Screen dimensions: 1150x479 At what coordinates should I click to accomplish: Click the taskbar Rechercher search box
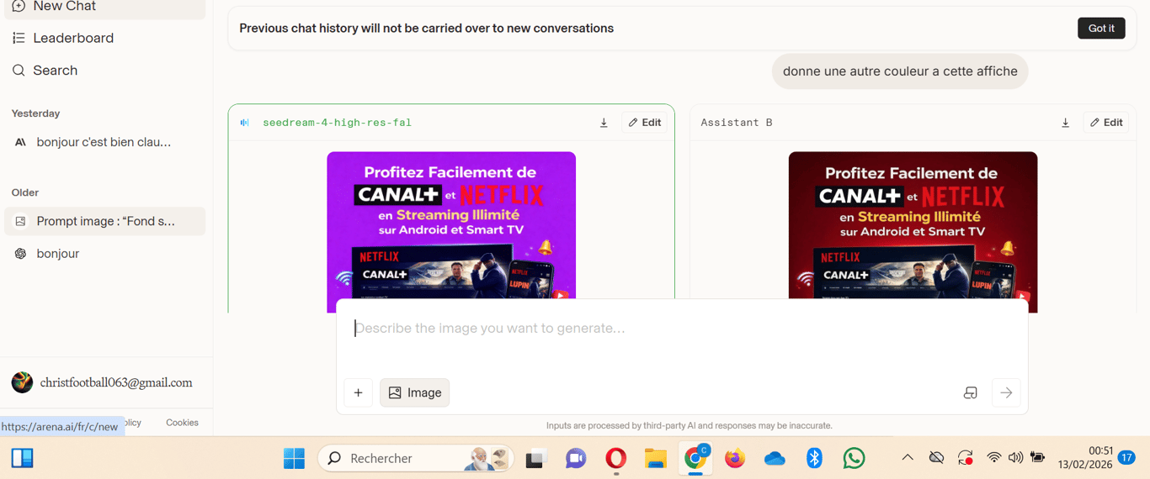pyautogui.click(x=416, y=458)
